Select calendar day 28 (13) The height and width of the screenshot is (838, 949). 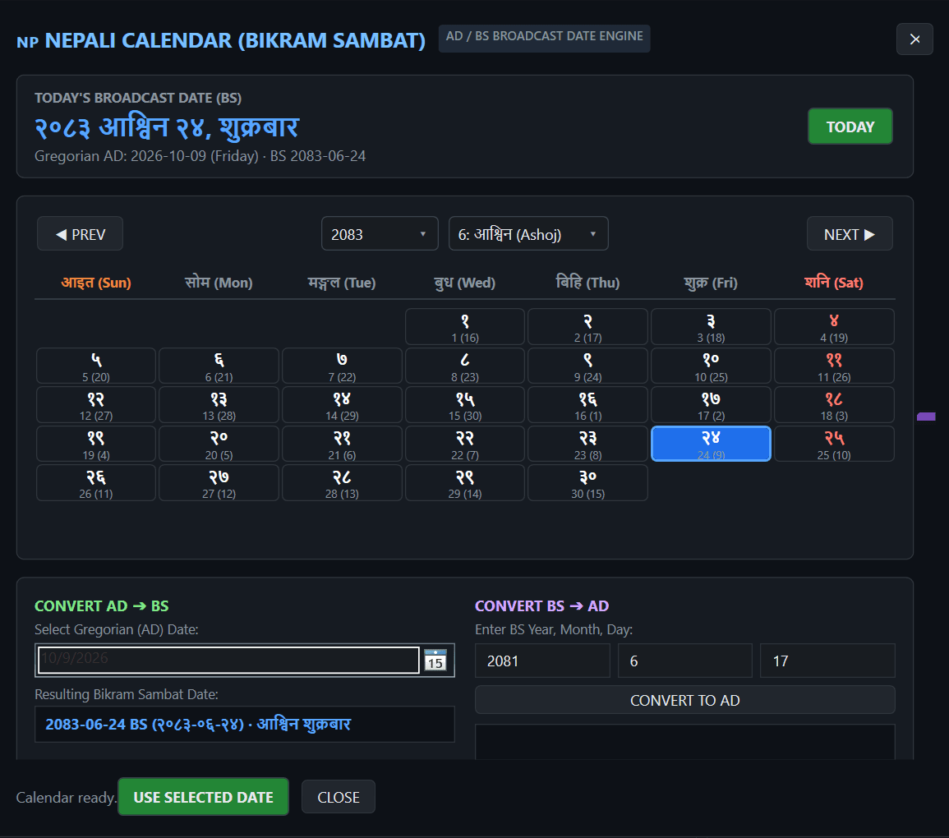342,483
